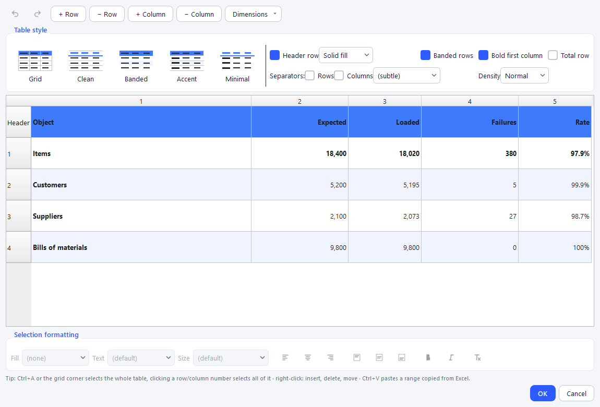Apply the Clean table style

click(x=86, y=66)
